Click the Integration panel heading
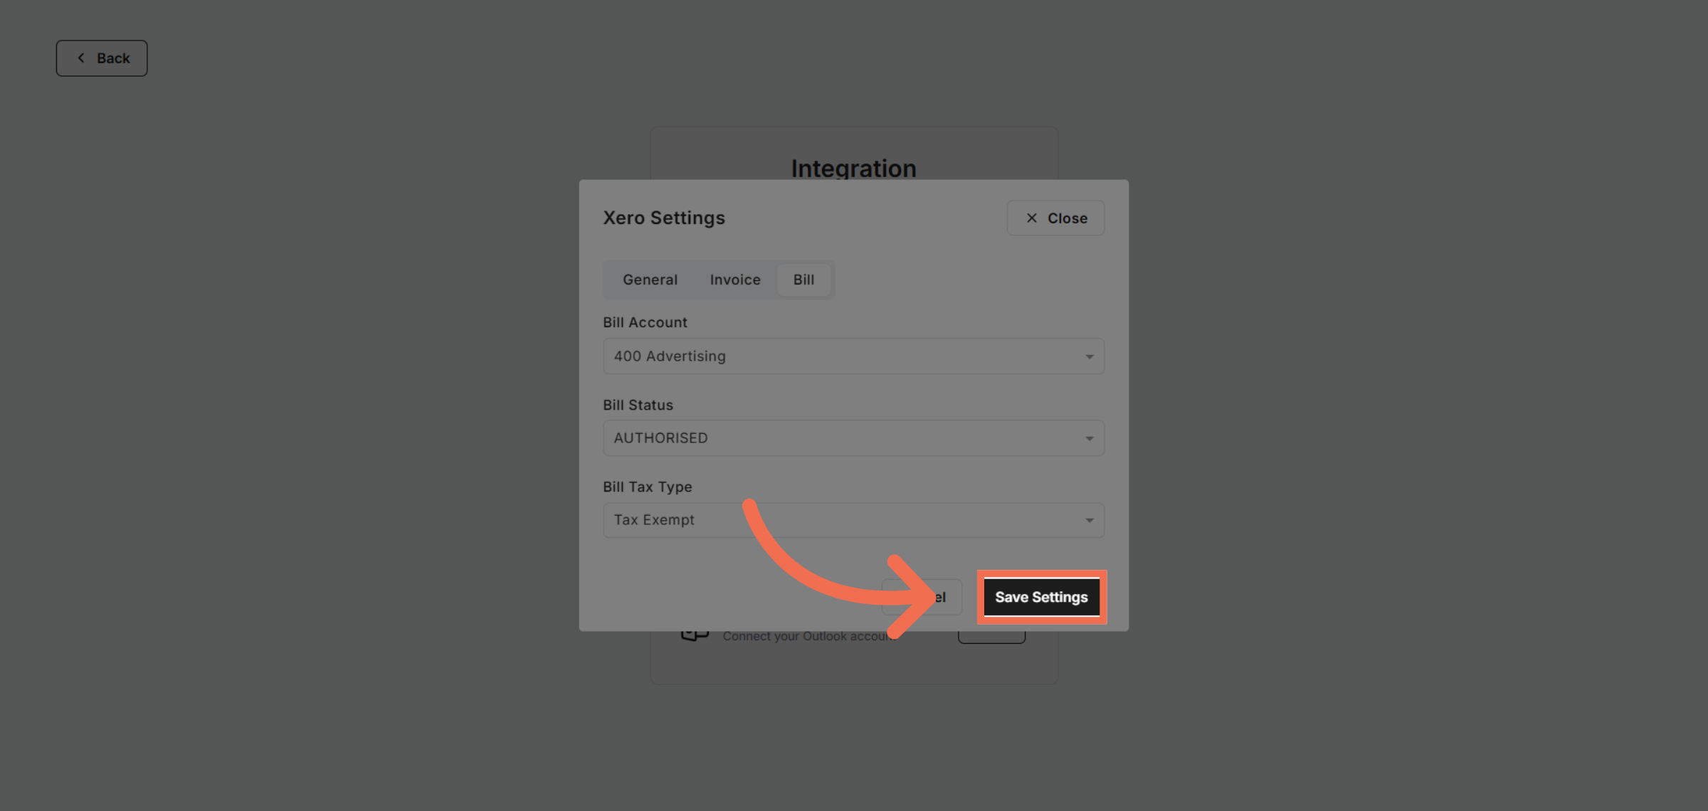The image size is (1708, 811). tap(853, 168)
